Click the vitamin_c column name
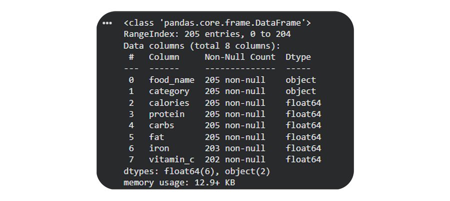450x201 pixels. pyautogui.click(x=171, y=160)
